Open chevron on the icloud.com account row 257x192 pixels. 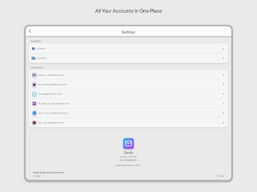[223, 84]
